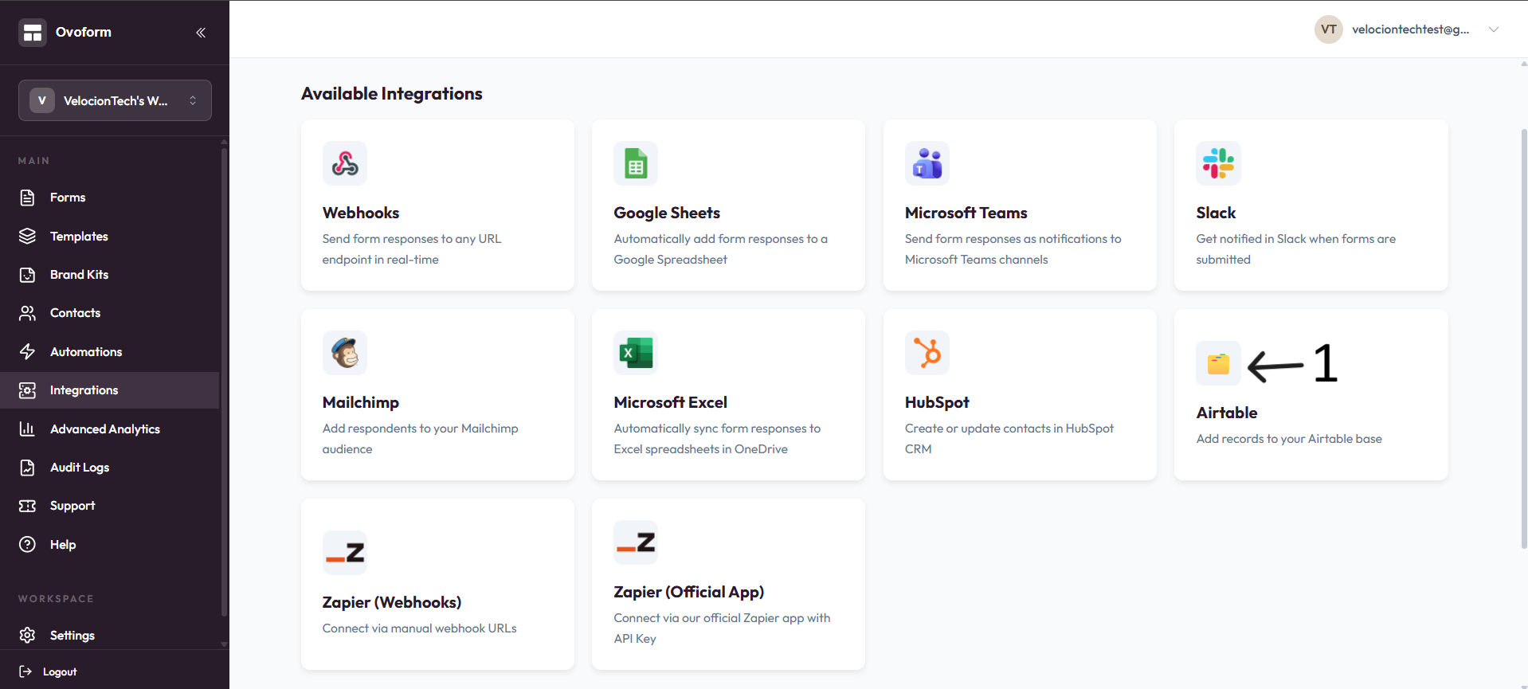Click 'Send form responses to any URL' description
Image resolution: width=1528 pixels, height=689 pixels.
pos(412,249)
